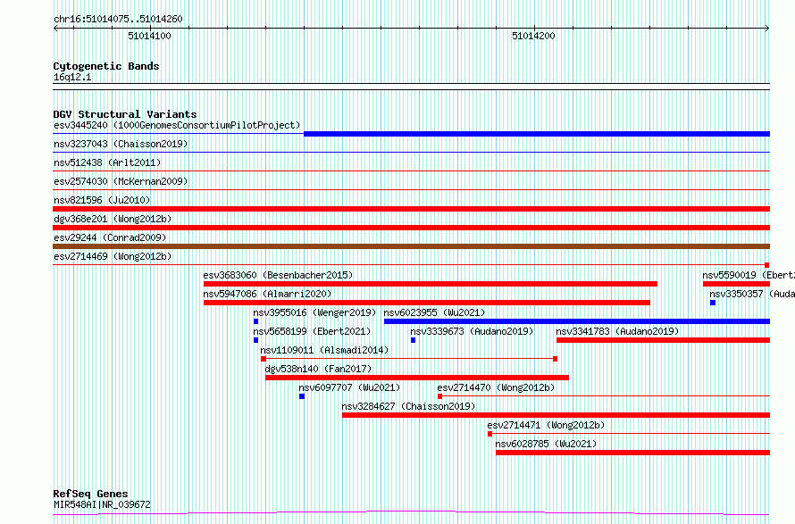Open nsv1109011 (Alsmadi2014) label
The width and height of the screenshot is (795, 524).
[324, 350]
